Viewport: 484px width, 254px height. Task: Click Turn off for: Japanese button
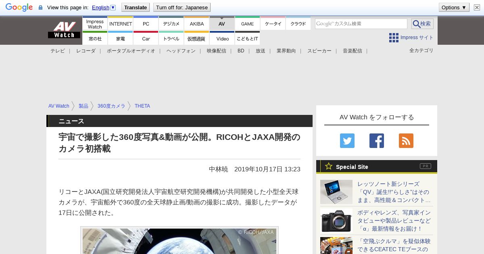182,7
